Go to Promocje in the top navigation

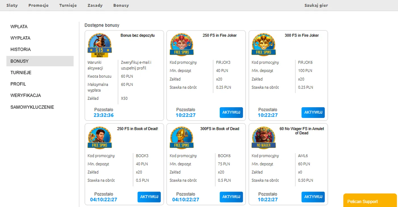[38, 5]
